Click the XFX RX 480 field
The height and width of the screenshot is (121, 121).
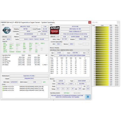(x=75, y=26)
